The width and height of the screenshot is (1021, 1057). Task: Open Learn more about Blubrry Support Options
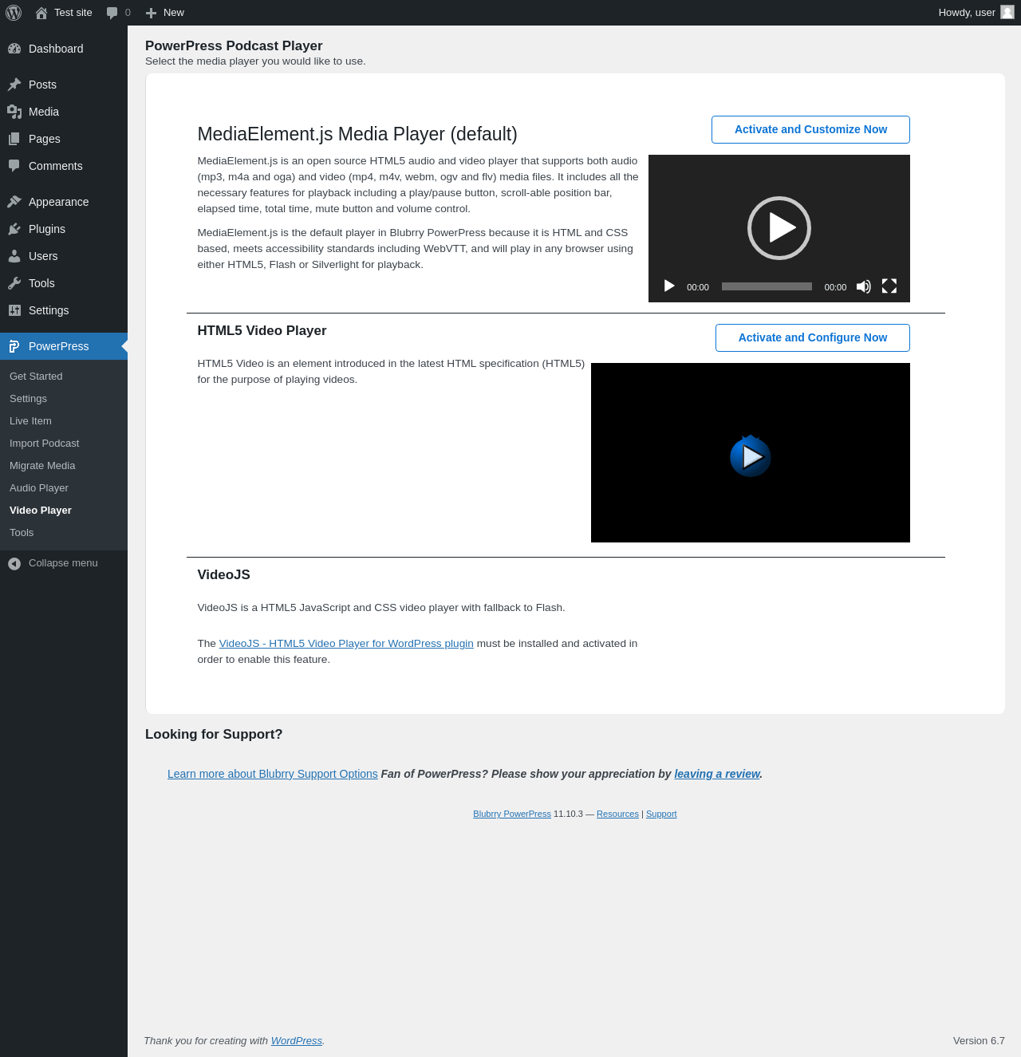[273, 774]
